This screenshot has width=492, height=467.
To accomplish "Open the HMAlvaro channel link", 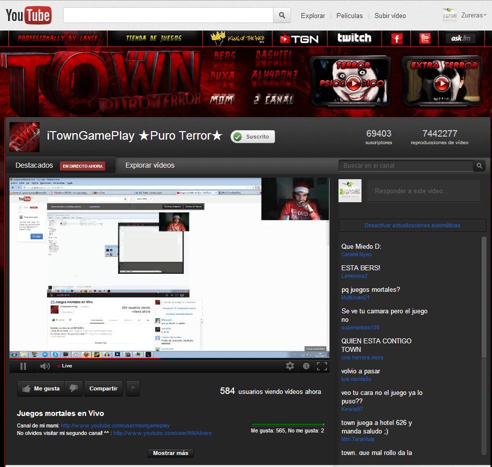I will [x=162, y=433].
